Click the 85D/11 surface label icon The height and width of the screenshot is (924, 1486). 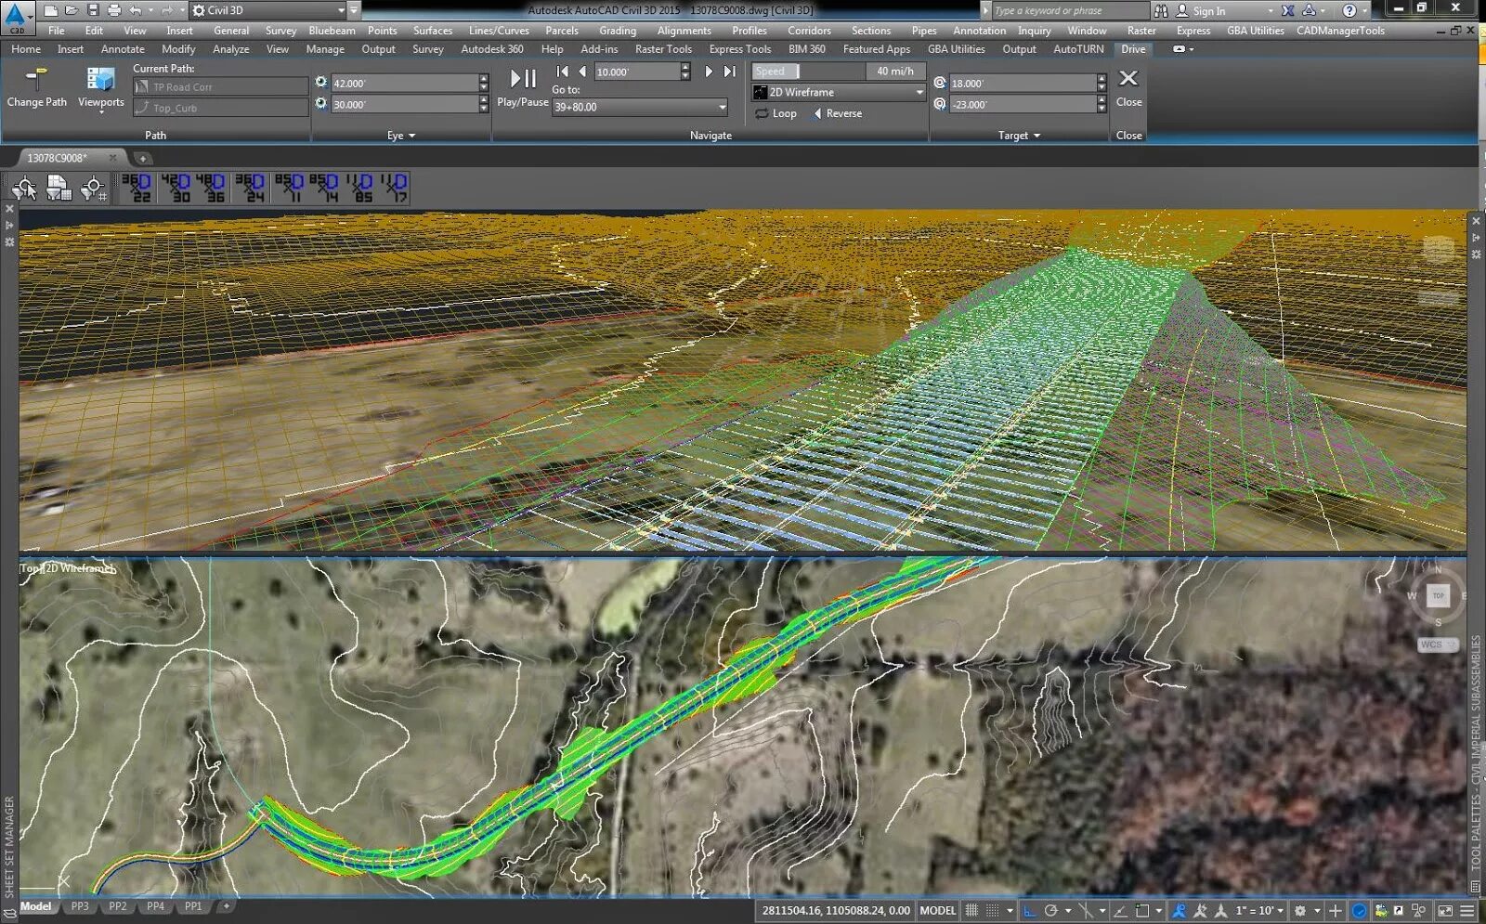[x=289, y=188]
